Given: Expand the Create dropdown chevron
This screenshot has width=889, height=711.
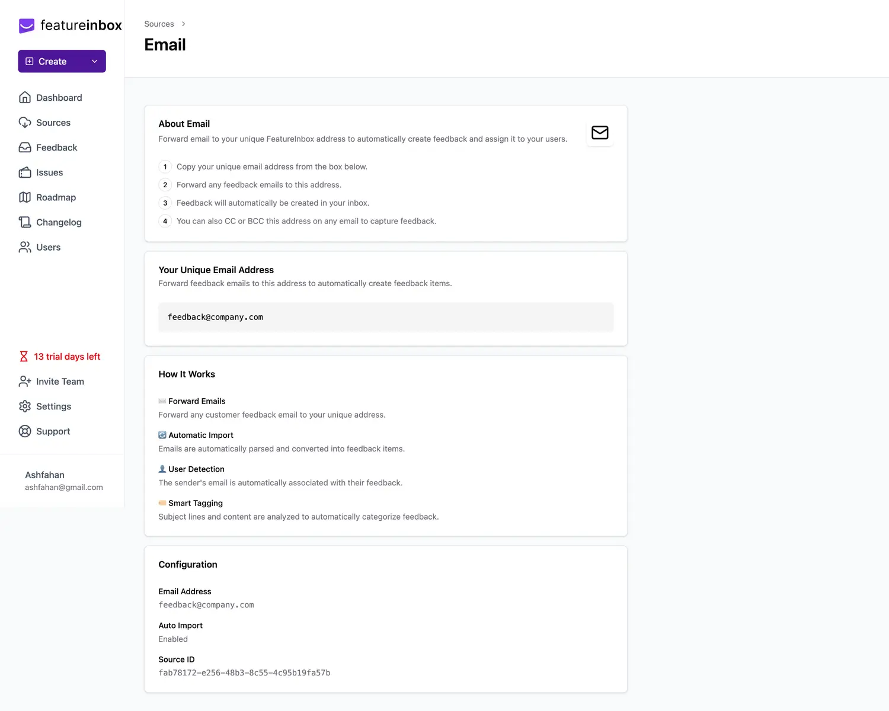Looking at the screenshot, I should (94, 62).
